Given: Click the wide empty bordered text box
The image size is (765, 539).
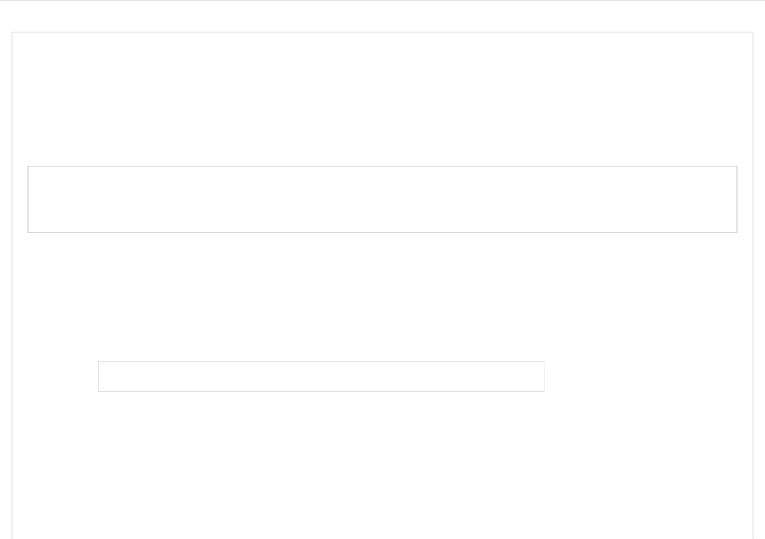Looking at the screenshot, I should [x=382, y=199].
